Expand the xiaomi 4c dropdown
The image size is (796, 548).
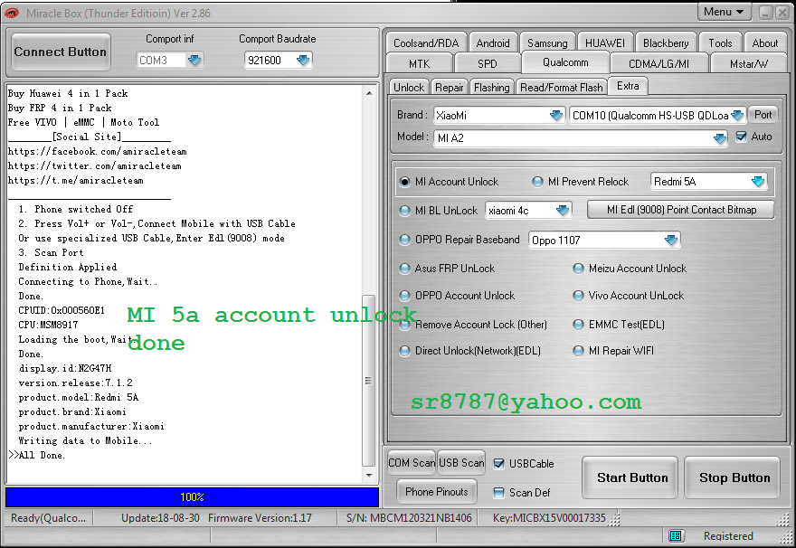(563, 210)
